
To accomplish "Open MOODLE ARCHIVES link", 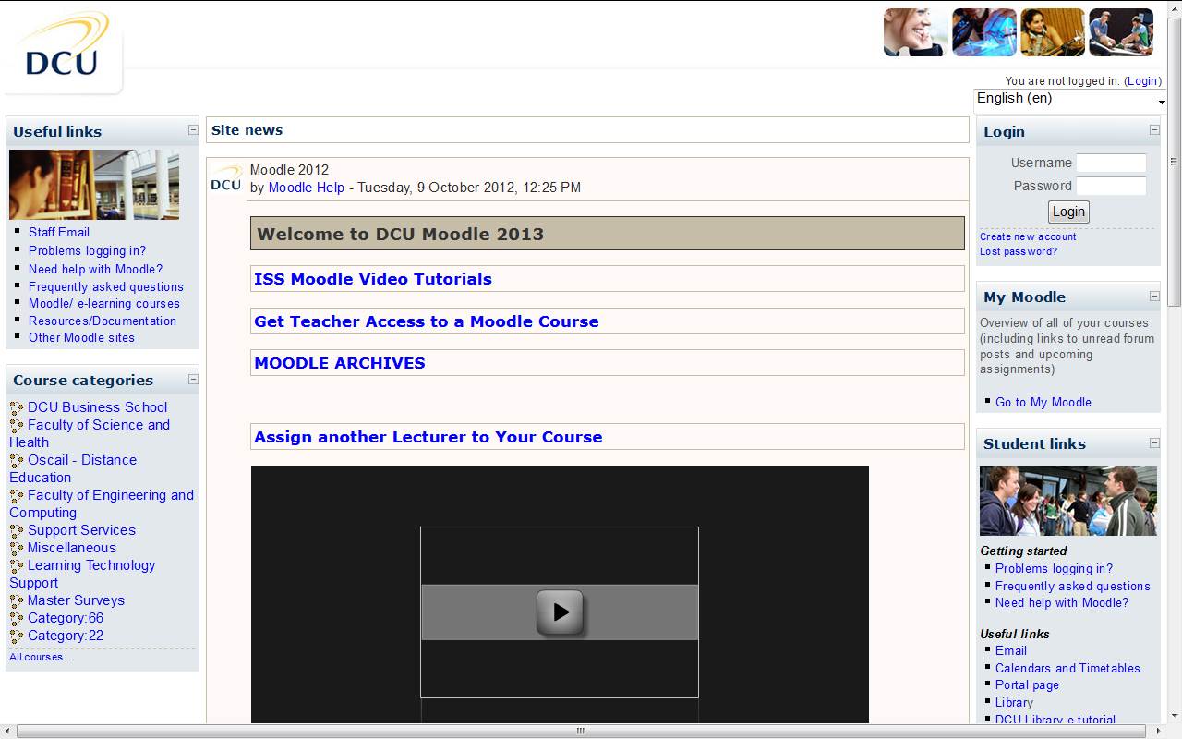I will pyautogui.click(x=340, y=363).
